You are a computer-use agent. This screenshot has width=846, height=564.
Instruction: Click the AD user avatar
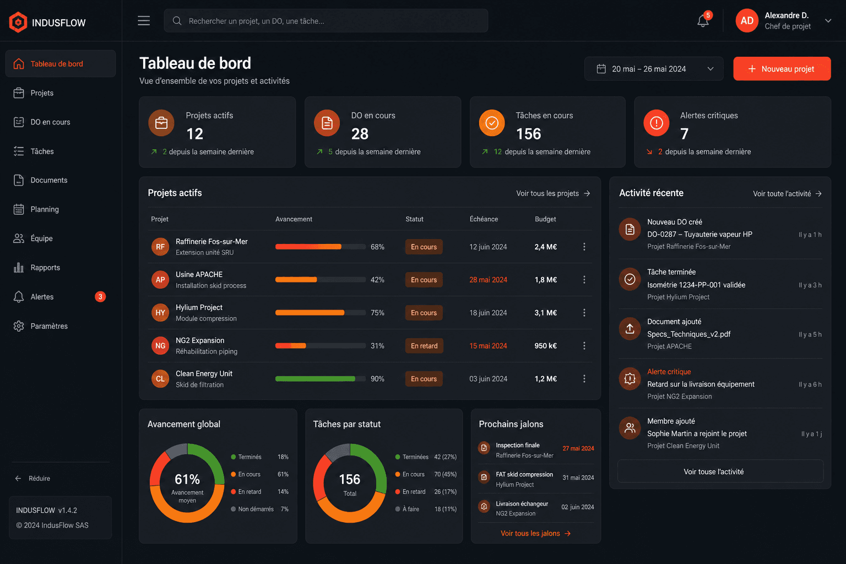pos(747,21)
